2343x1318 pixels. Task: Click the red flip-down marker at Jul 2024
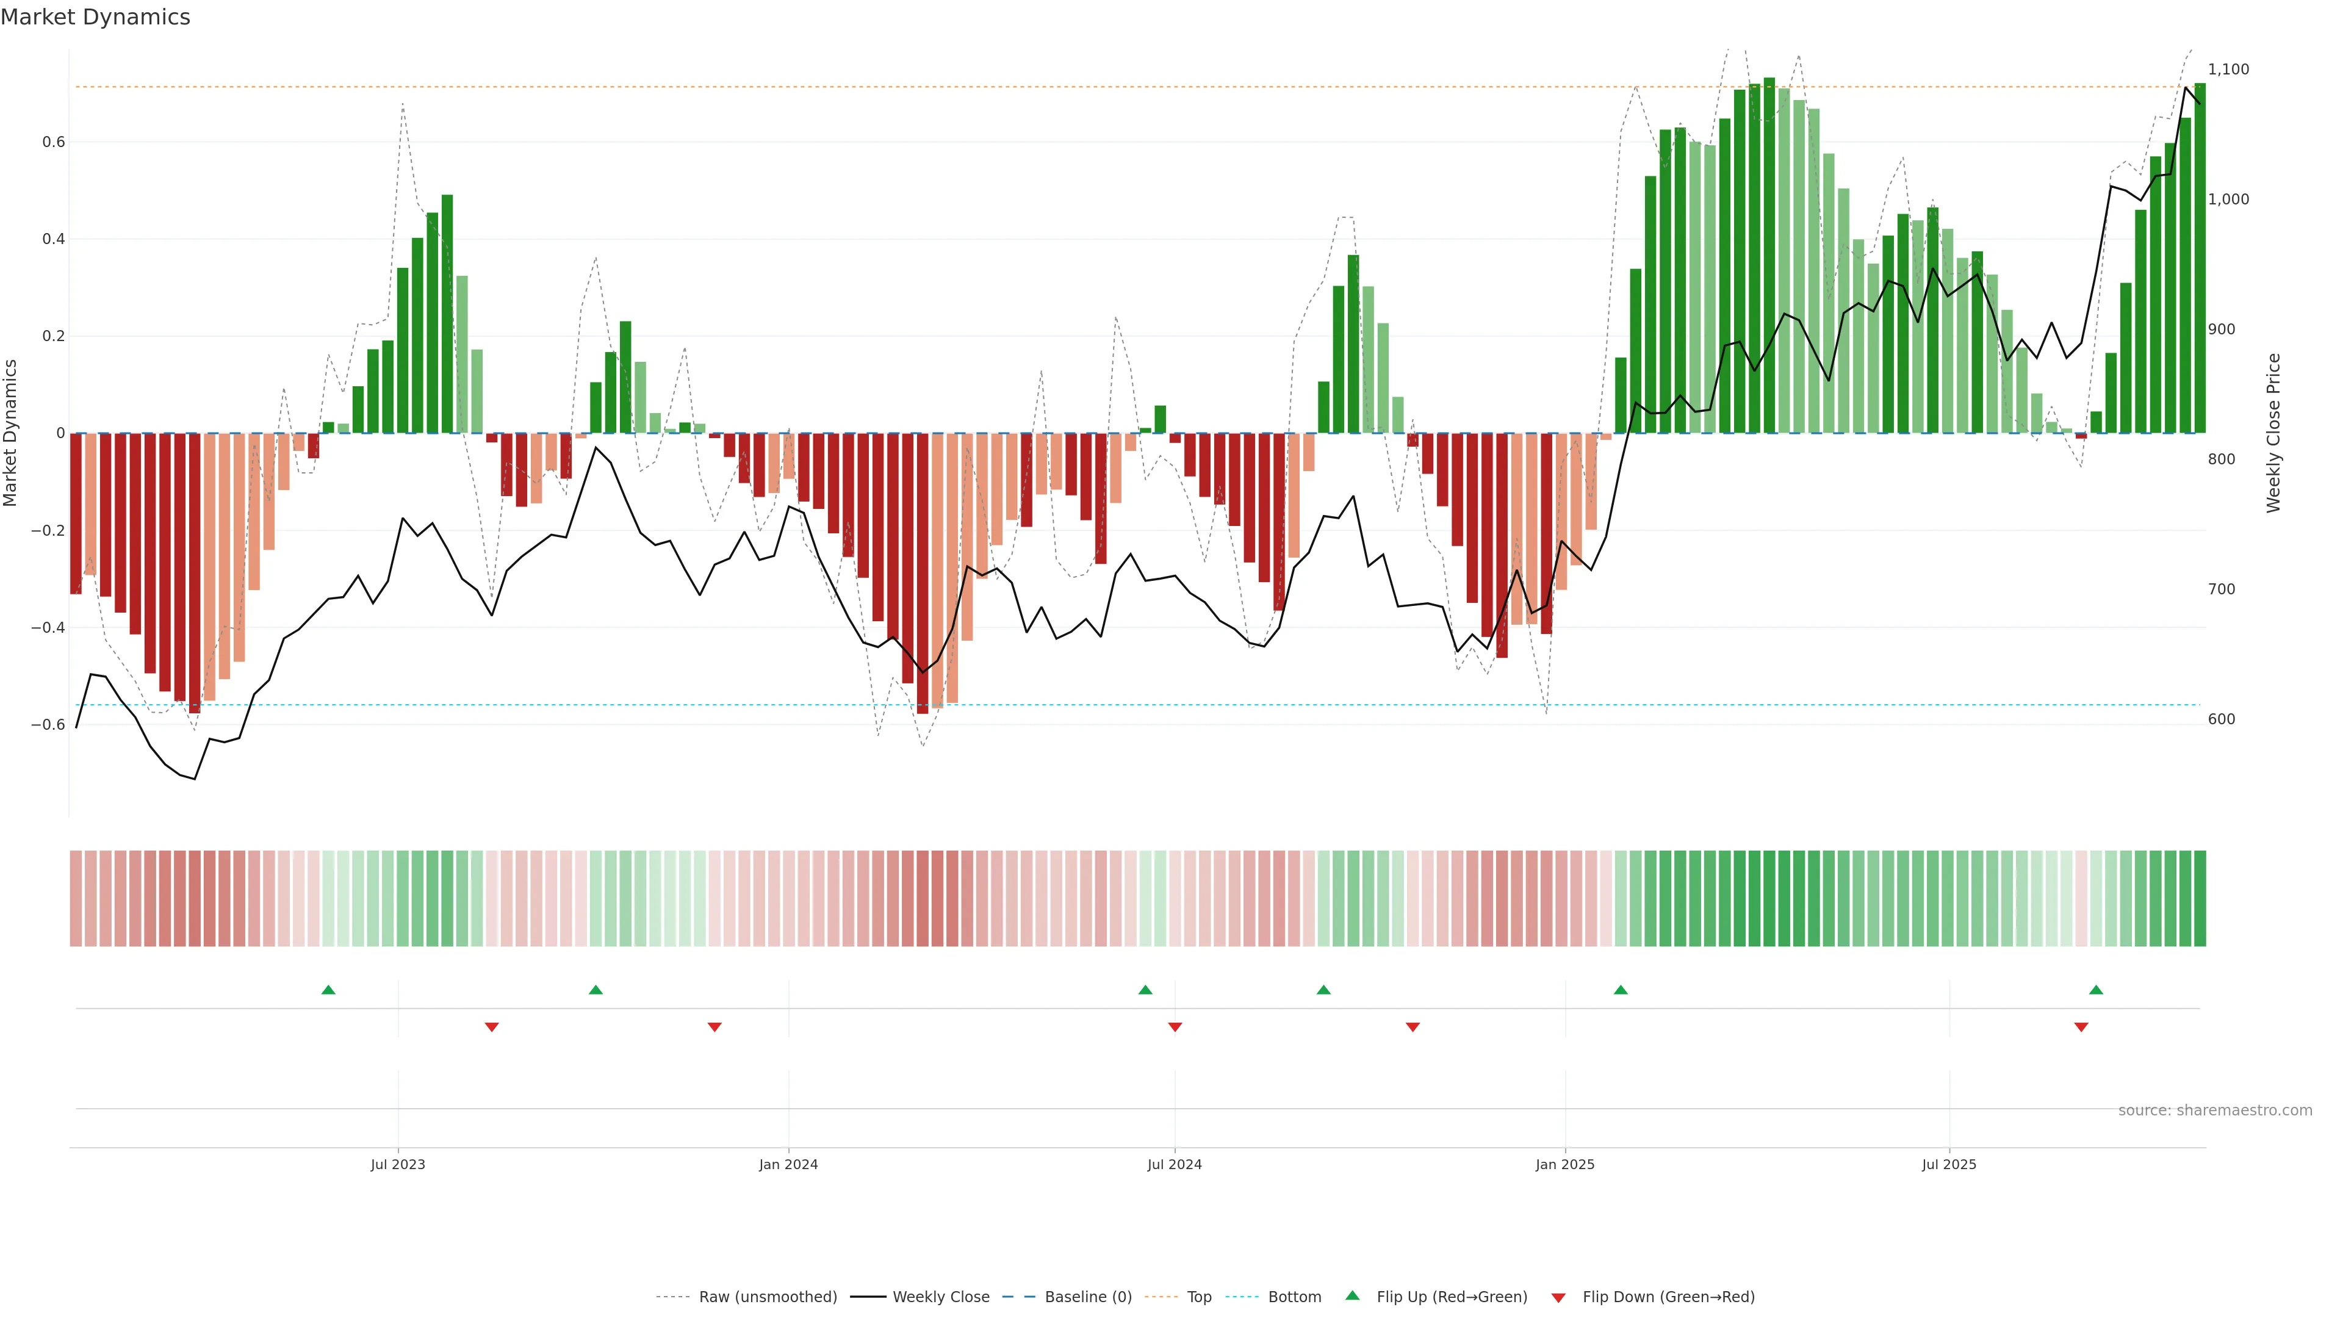tap(1175, 1027)
